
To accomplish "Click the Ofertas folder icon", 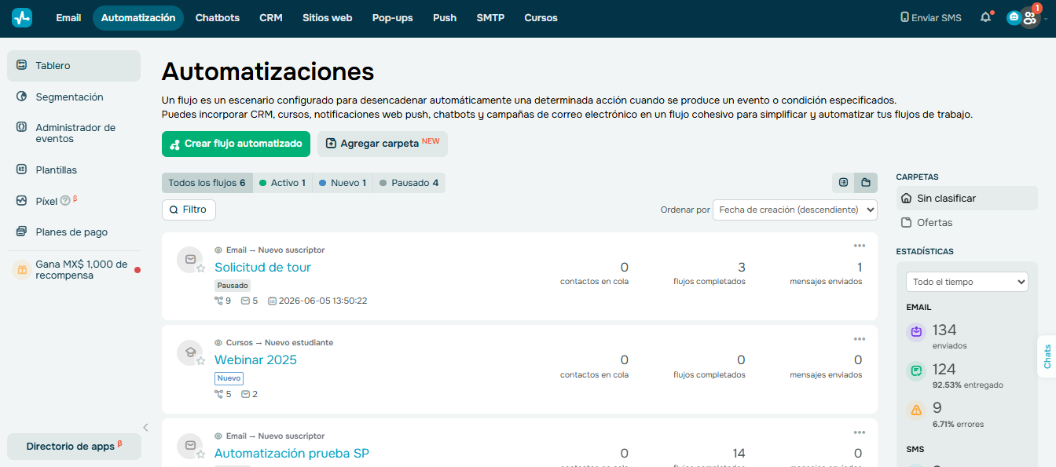I will [x=907, y=223].
